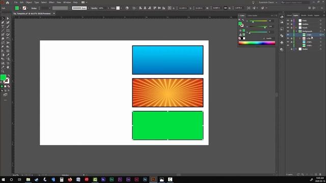Unlock the Clip Group sublayer lock icon

291,39
